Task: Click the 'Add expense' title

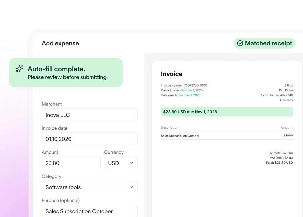Action: [x=60, y=43]
